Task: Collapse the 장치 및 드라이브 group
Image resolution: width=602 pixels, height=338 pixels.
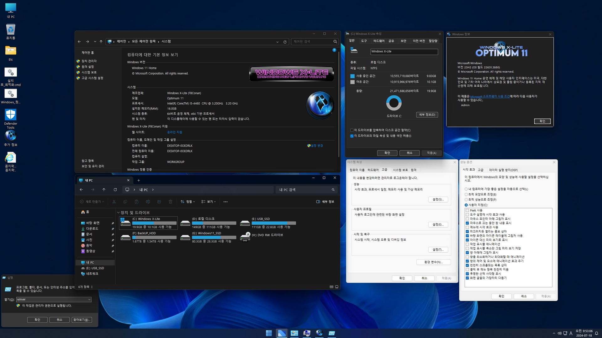Action: (119, 213)
